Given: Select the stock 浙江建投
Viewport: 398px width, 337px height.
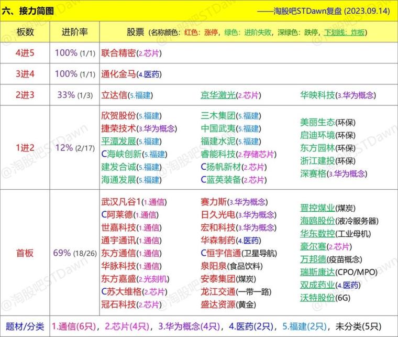Looking at the screenshot, I should click(x=317, y=161).
